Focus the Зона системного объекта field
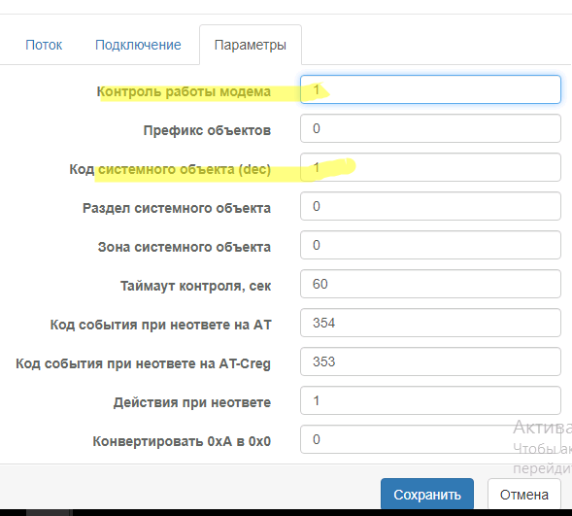Image resolution: width=572 pixels, height=516 pixels. coord(430,245)
